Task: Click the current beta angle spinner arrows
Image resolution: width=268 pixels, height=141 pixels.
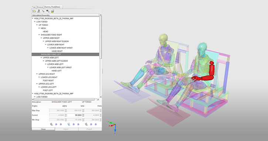Action: (83, 115)
